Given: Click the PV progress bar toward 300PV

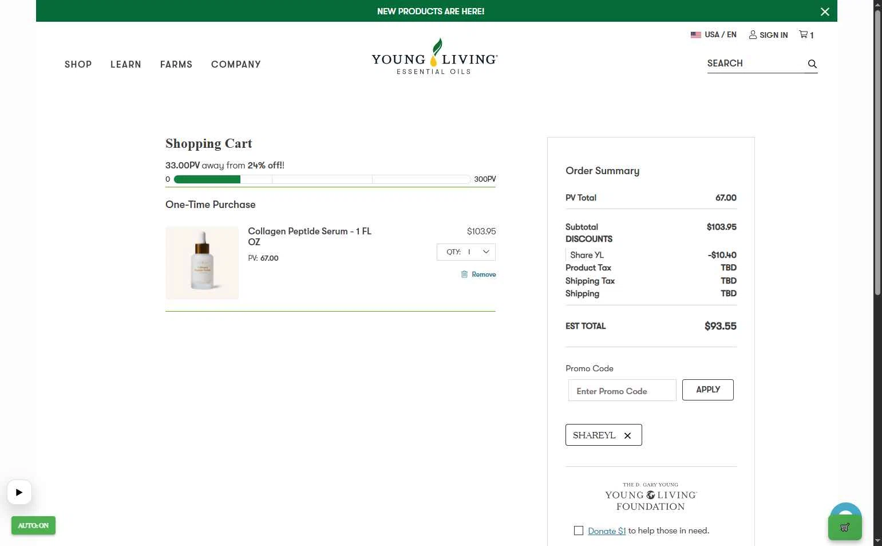Looking at the screenshot, I should tap(322, 179).
